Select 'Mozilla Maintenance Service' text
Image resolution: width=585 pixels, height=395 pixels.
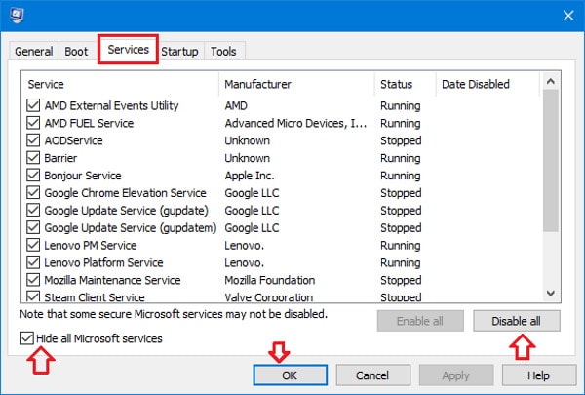click(112, 280)
